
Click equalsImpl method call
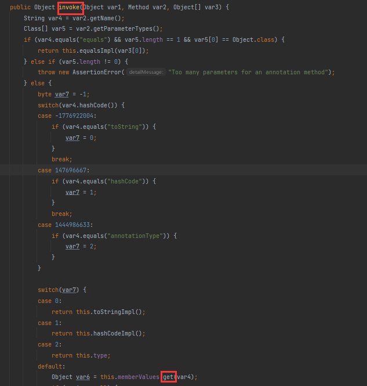click(97, 50)
